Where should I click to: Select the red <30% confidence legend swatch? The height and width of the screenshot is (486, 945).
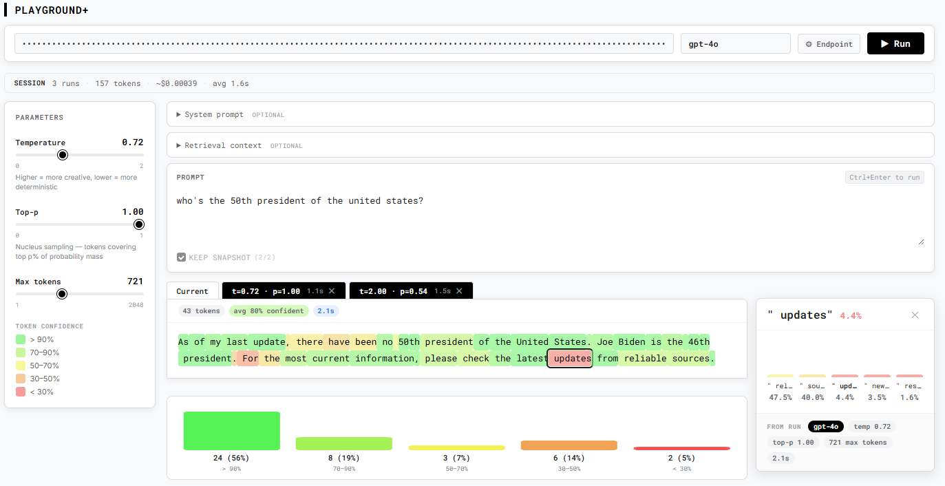[x=21, y=392]
